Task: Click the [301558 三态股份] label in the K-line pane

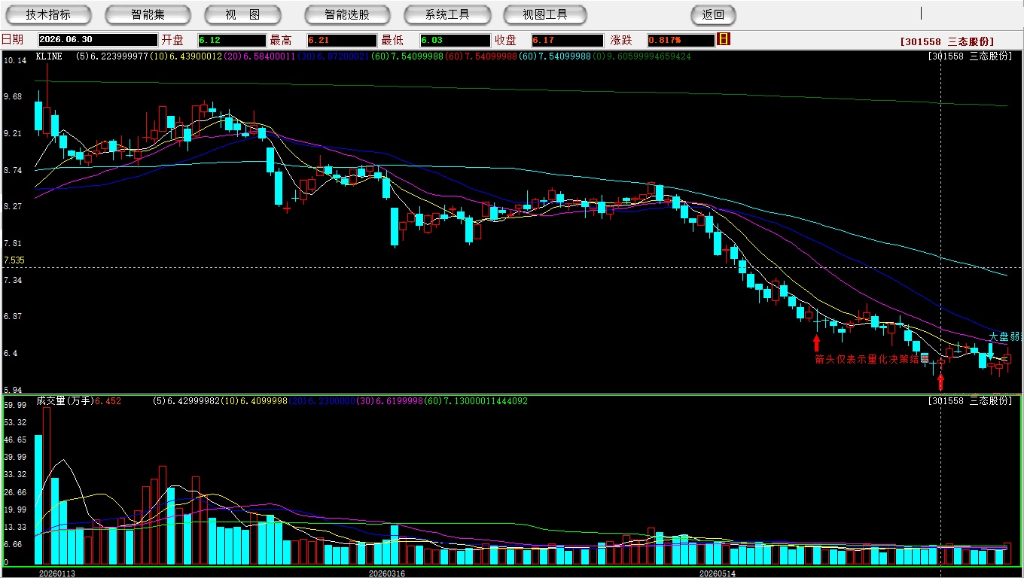Action: 970,56
